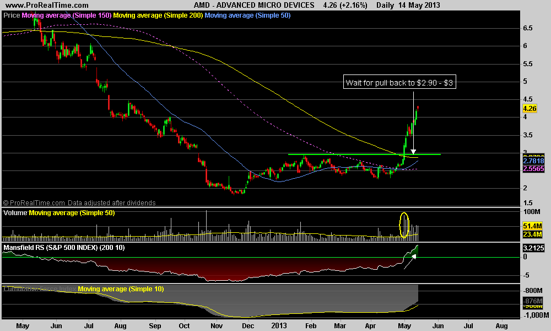Image resolution: width=551 pixels, height=331 pixels.
Task: Click the -5 Mansfield RS axis label
Action: click(526, 275)
